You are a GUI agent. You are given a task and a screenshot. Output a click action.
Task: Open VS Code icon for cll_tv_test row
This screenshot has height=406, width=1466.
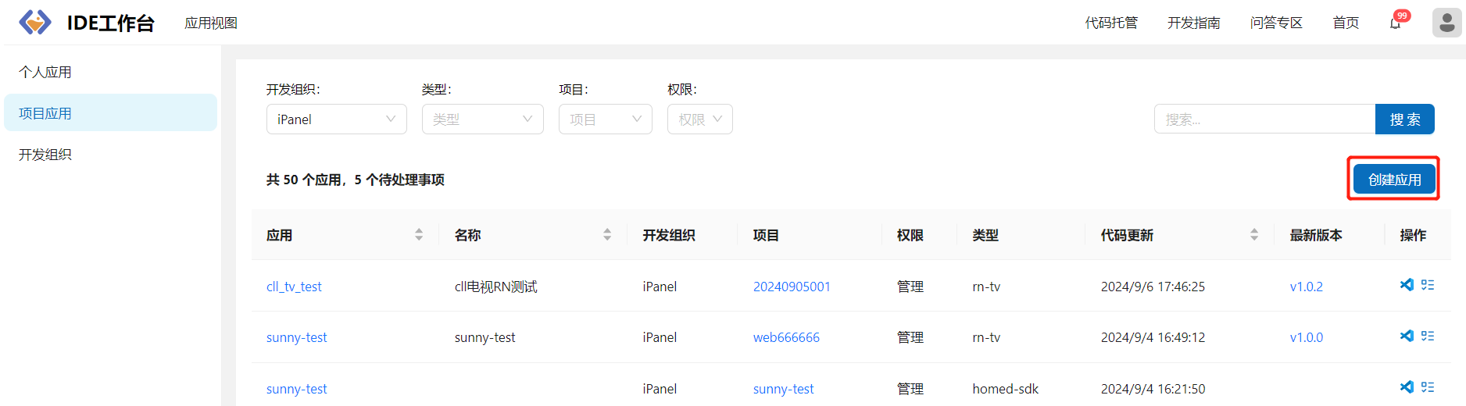(x=1407, y=285)
